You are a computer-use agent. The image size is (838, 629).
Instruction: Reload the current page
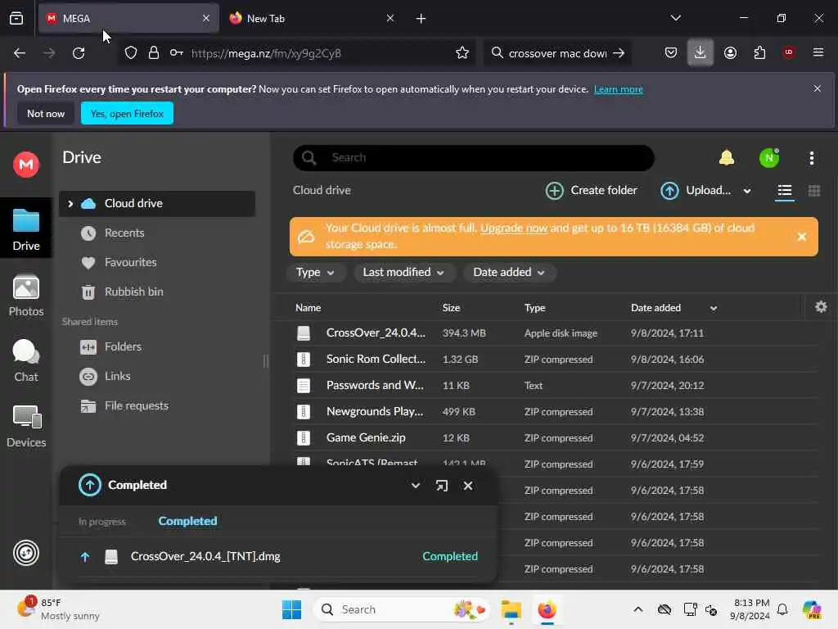point(79,53)
